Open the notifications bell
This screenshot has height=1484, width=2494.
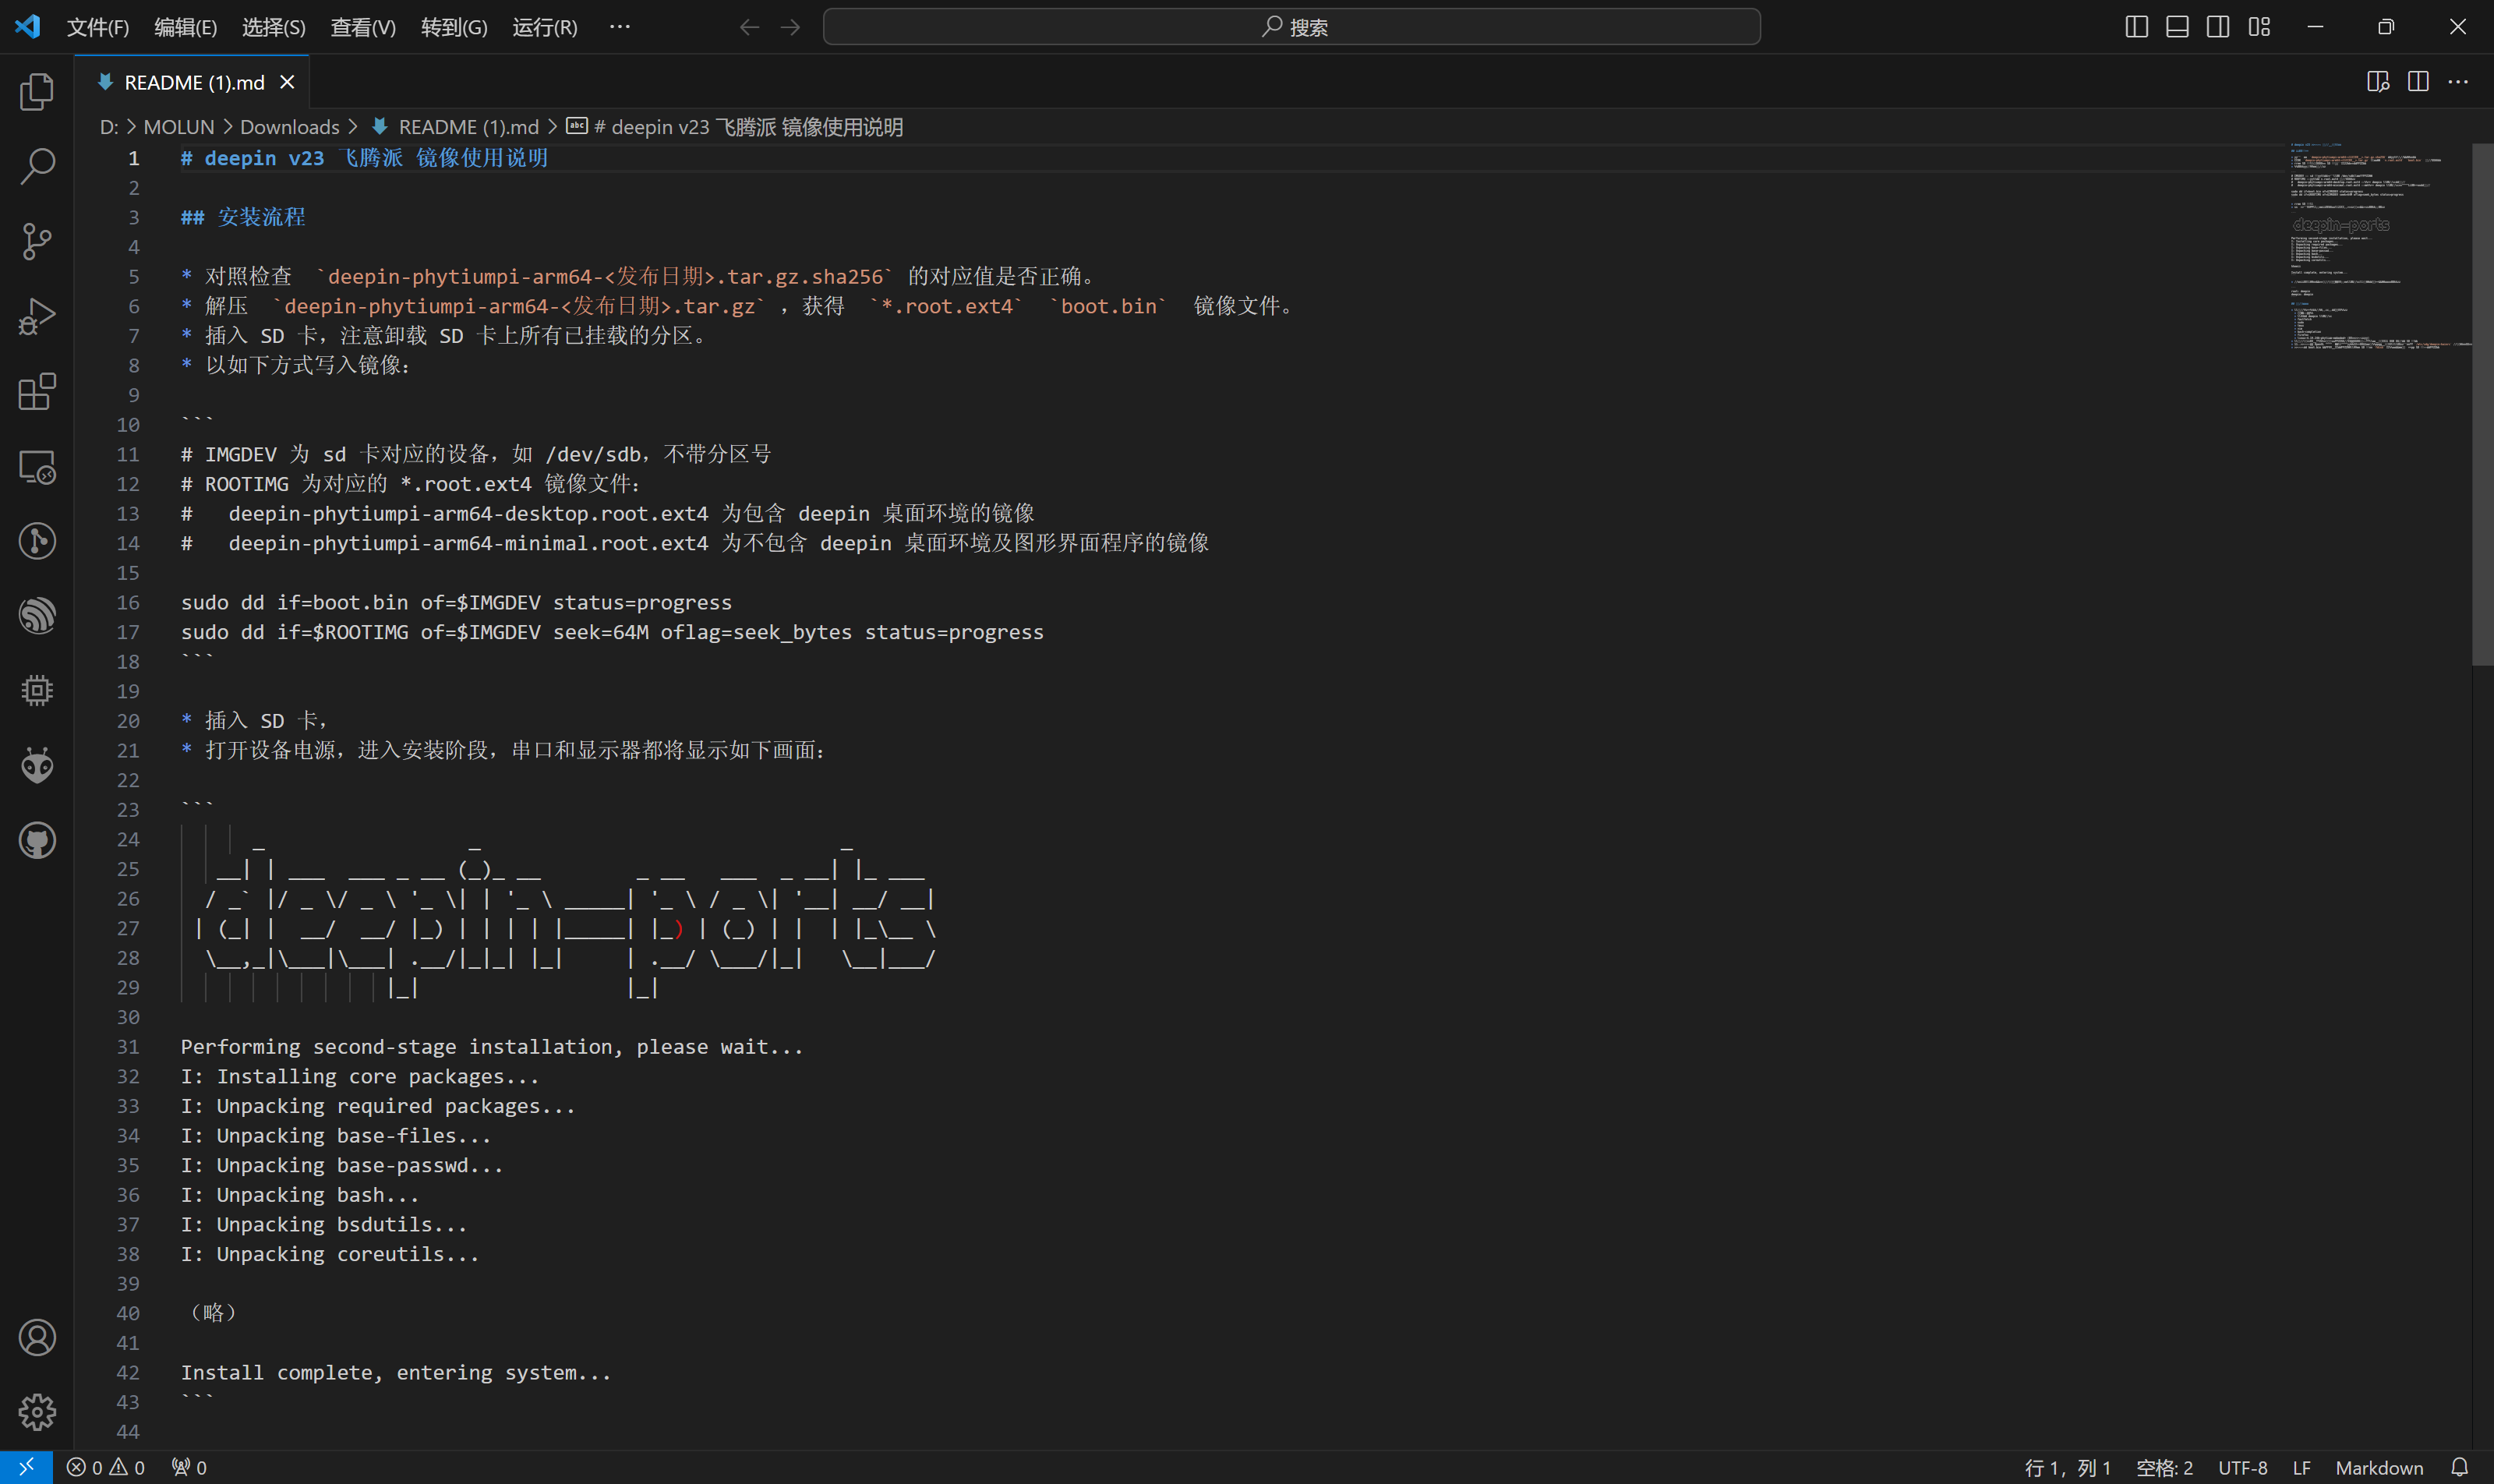pyautogui.click(x=2459, y=1467)
